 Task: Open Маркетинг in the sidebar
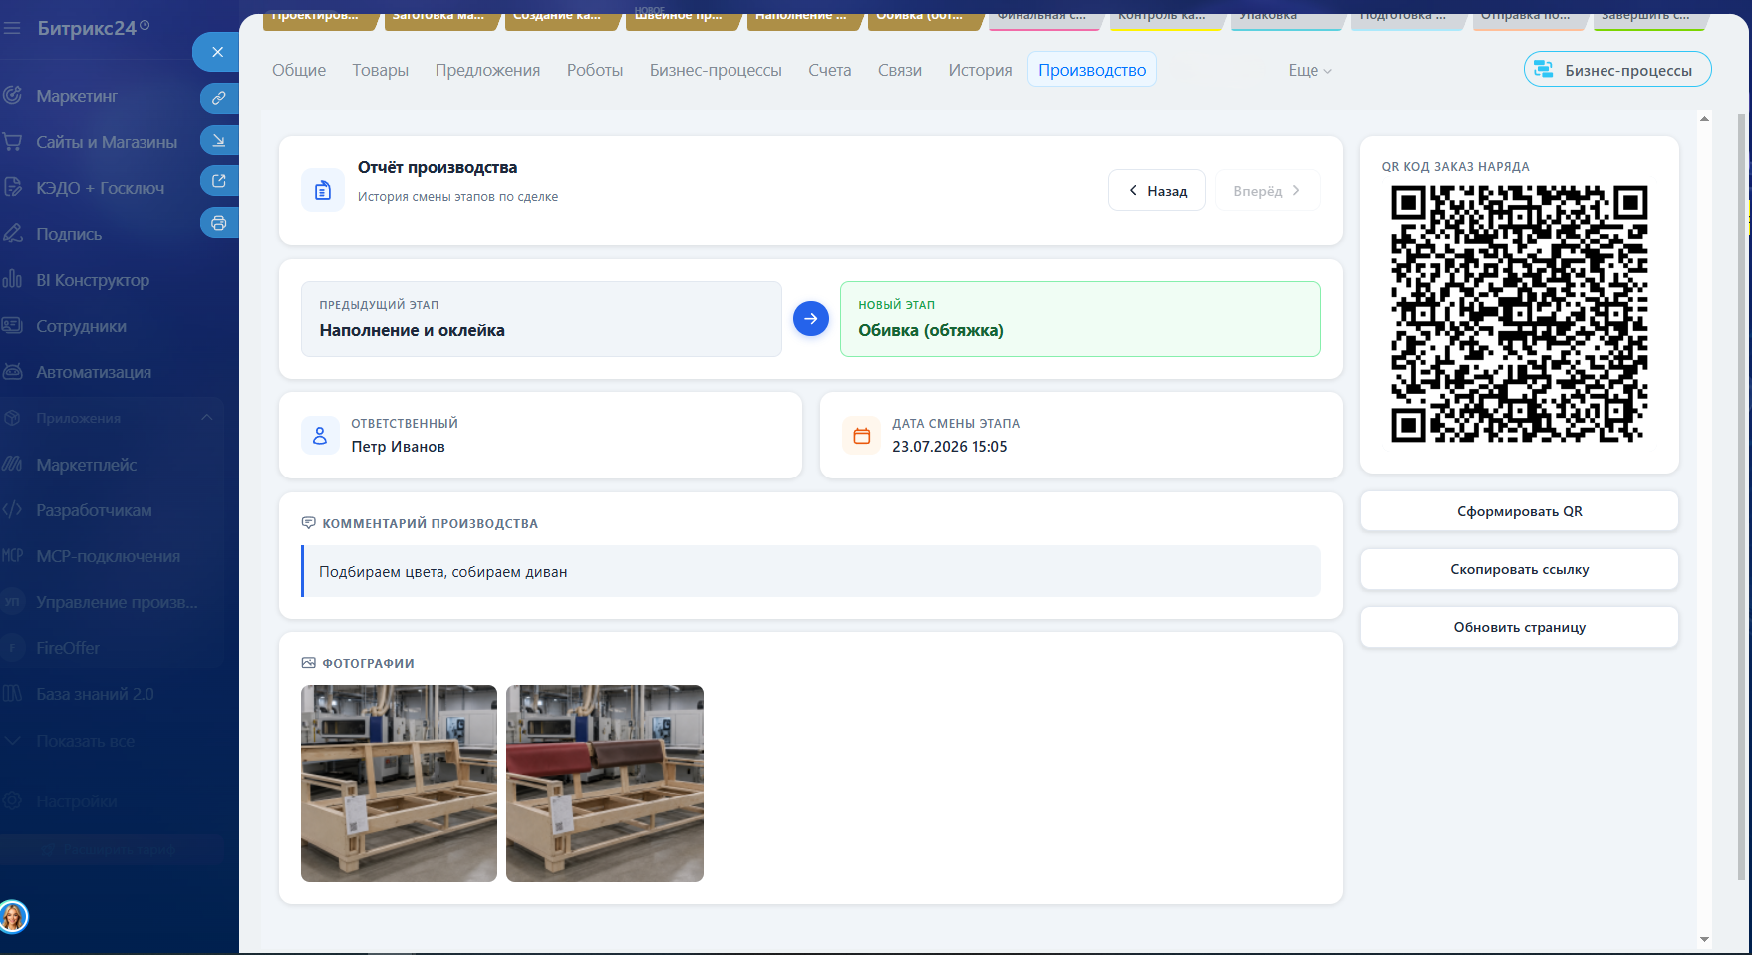[x=77, y=96]
